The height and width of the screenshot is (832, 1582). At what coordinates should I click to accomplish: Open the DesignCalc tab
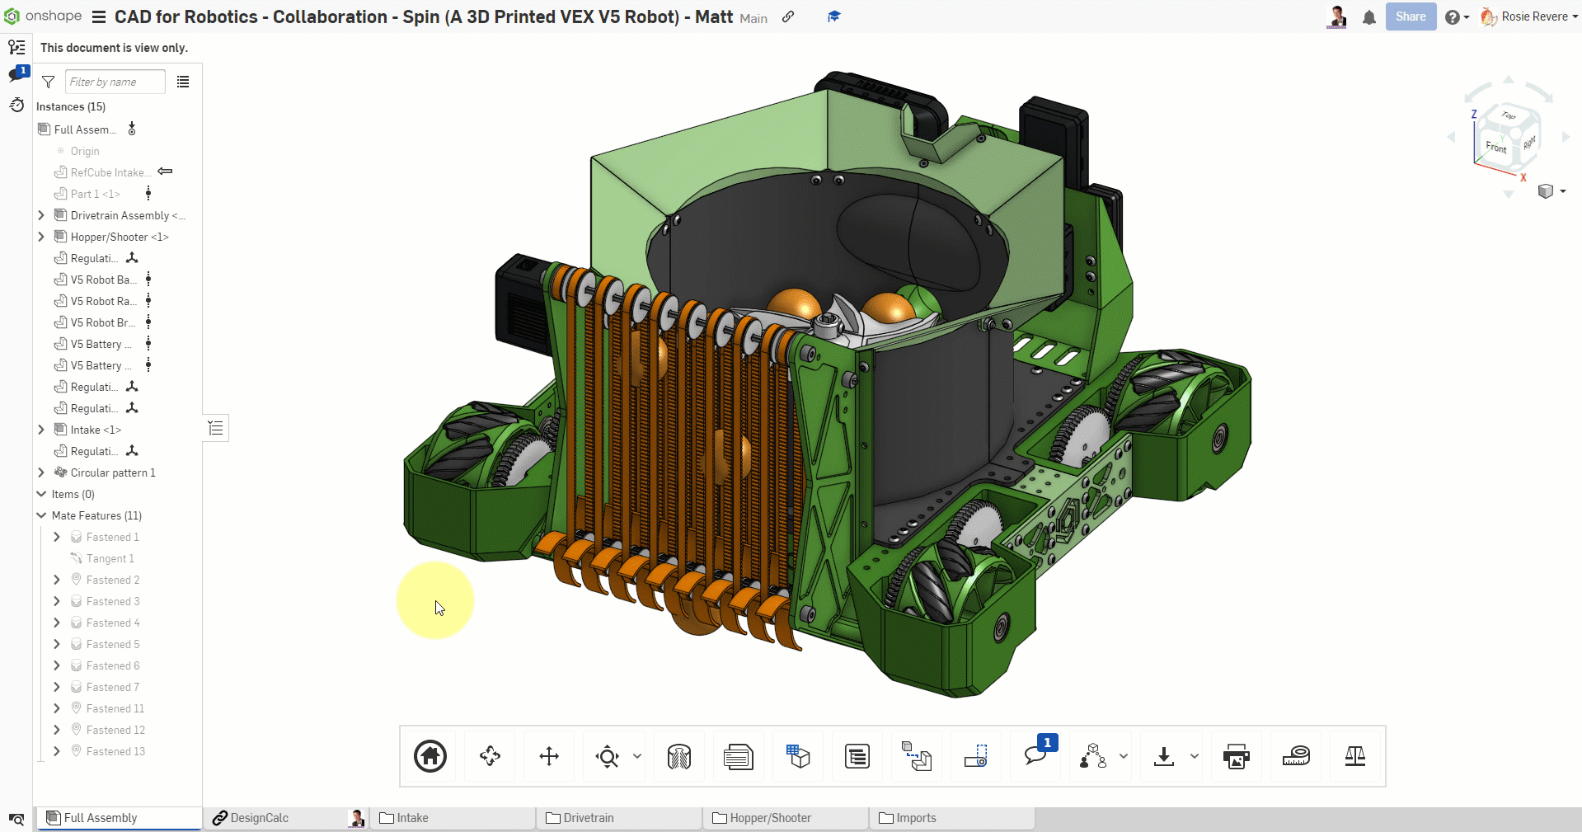(x=259, y=818)
